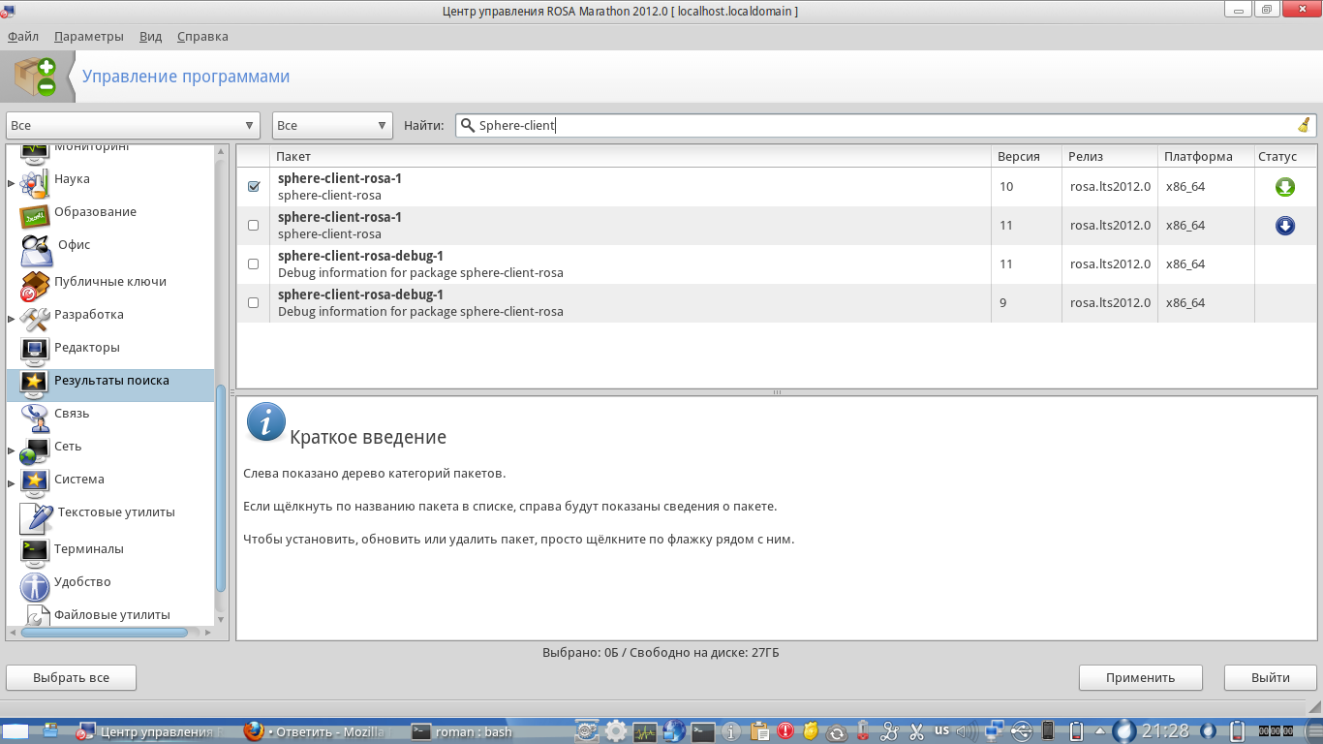Click in the Найти search field
The height and width of the screenshot is (744, 1323).
pyautogui.click(x=885, y=125)
